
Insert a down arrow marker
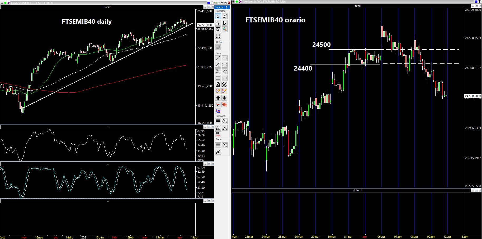click(x=224, y=98)
